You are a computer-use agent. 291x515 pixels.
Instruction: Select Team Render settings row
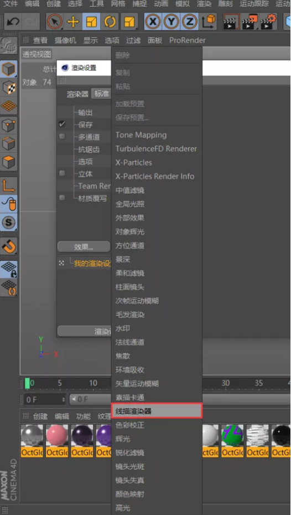95,186
